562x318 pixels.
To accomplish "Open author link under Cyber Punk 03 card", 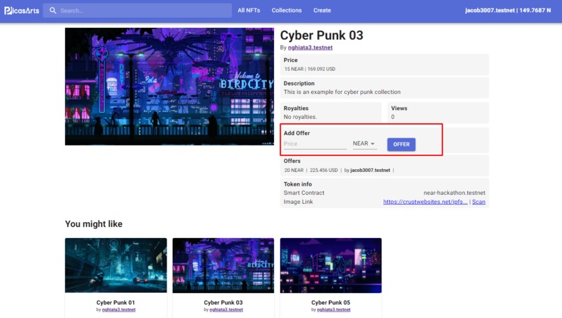I will (226, 310).
